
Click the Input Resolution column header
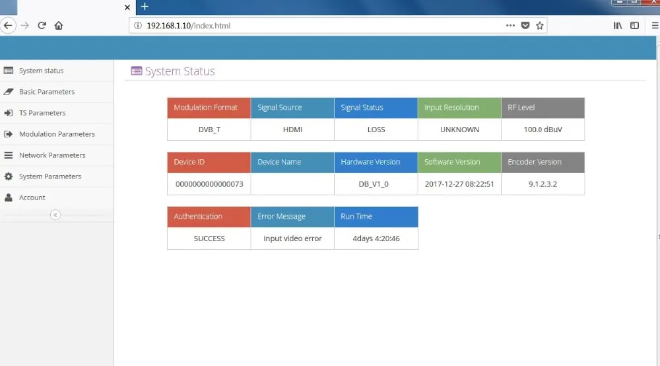pos(459,108)
